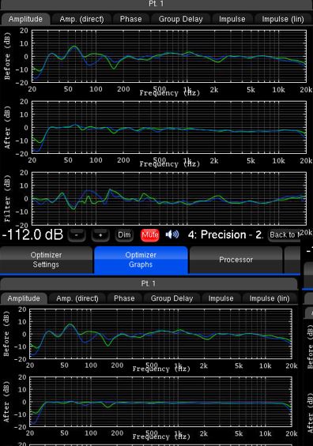Open upper Phase graph tab
313x446 pixels.
click(x=130, y=19)
